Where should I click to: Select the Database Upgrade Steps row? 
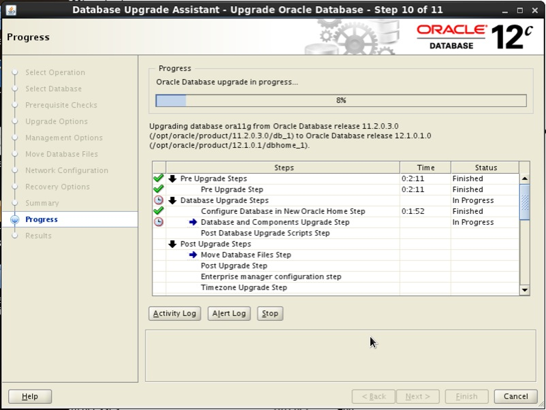coord(336,200)
